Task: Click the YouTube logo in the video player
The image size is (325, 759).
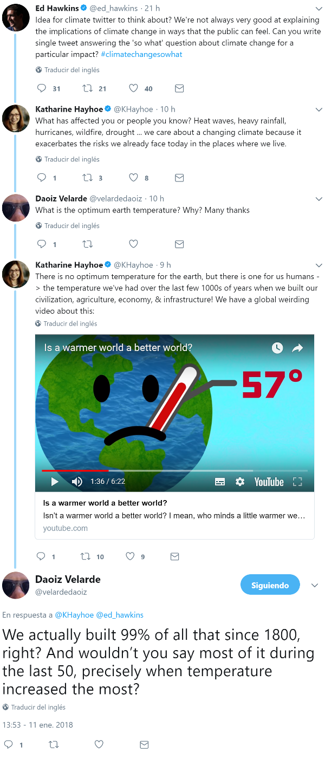Action: click(269, 482)
